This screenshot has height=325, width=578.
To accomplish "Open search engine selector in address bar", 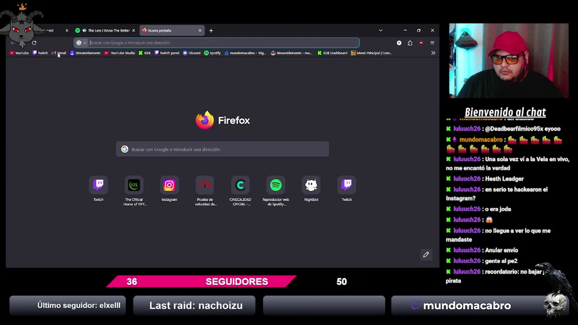I will pyautogui.click(x=81, y=43).
